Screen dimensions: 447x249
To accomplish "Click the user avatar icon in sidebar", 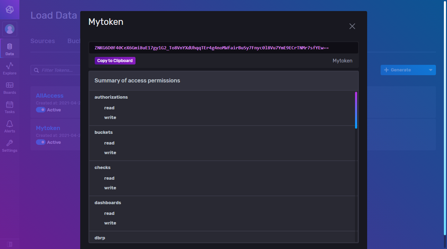I will pyautogui.click(x=9, y=29).
